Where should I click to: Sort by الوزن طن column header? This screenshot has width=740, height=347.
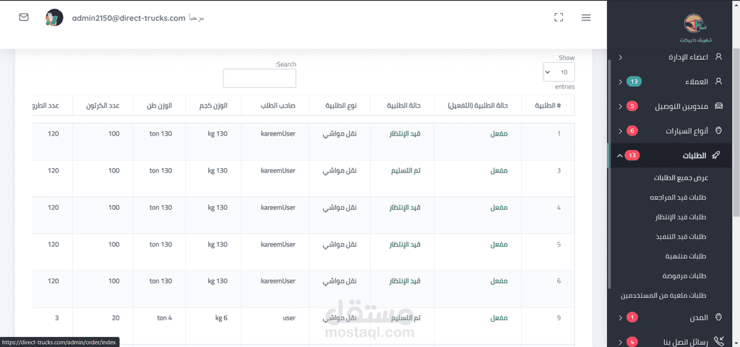click(160, 106)
